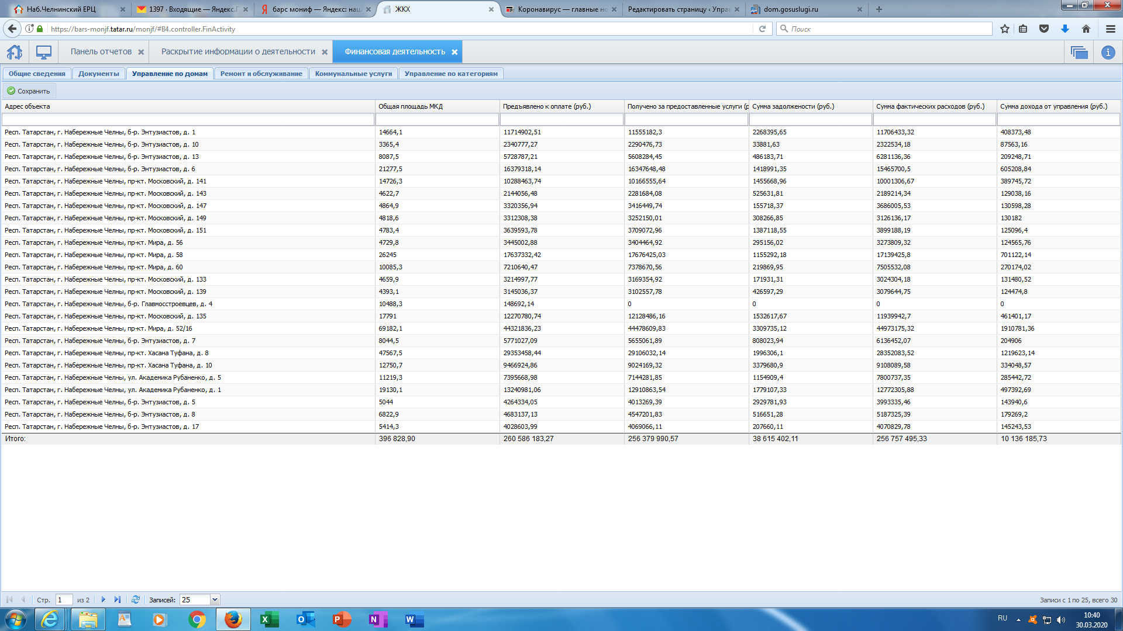Open the Панель отчетов tab
This screenshot has height=631, width=1123.
101,52
